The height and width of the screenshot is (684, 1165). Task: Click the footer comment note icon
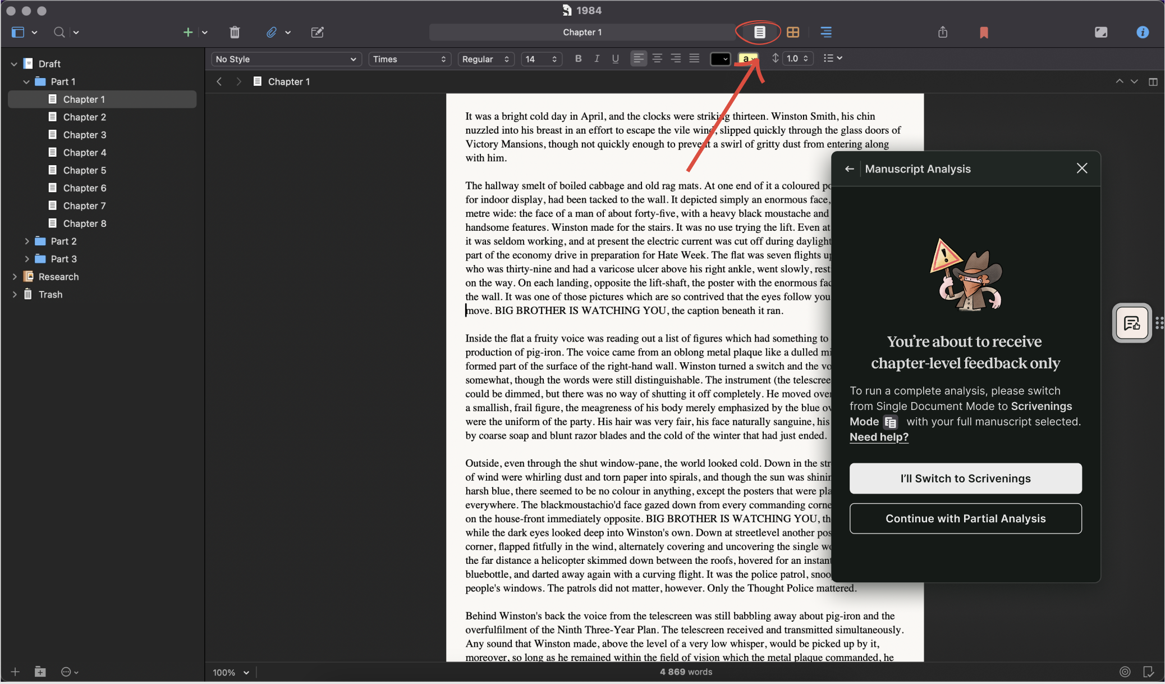pos(1148,672)
